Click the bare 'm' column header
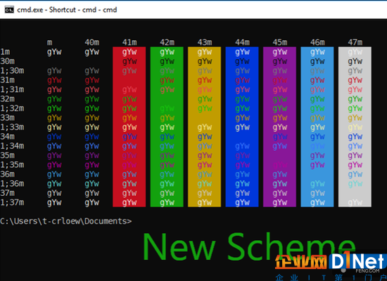Image resolution: width=387 pixels, height=281 pixels. (x=50, y=43)
